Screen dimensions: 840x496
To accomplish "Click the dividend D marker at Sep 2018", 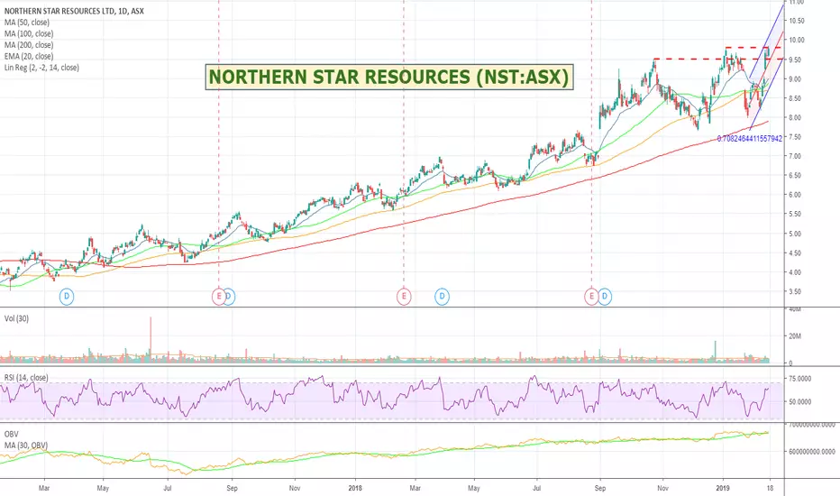I will [x=605, y=296].
